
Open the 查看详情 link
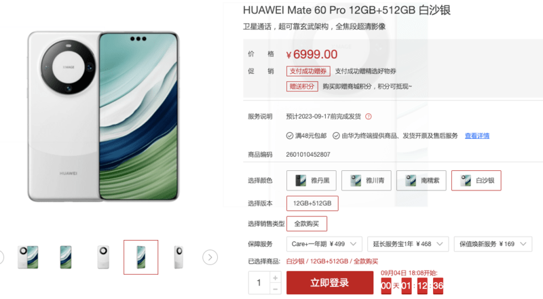[x=477, y=136]
